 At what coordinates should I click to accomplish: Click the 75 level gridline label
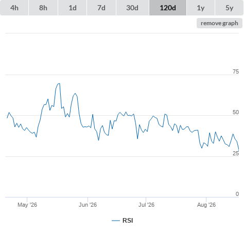point(236,71)
